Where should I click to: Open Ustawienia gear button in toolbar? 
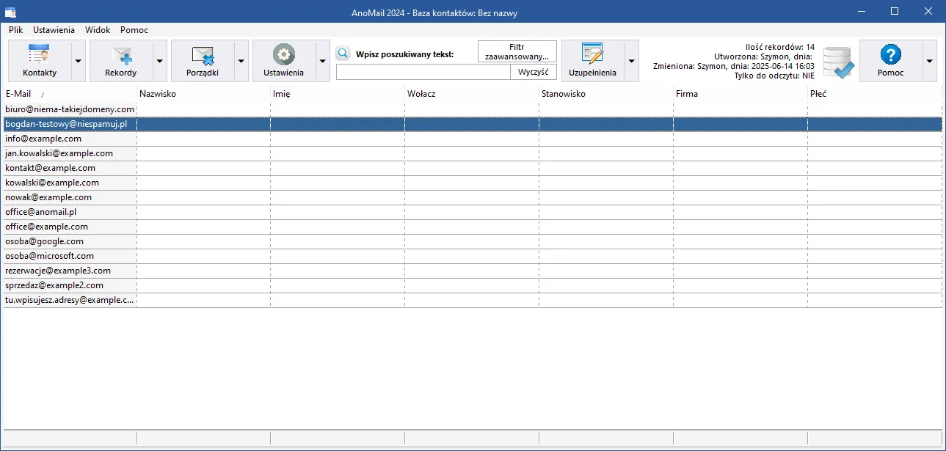click(x=284, y=55)
